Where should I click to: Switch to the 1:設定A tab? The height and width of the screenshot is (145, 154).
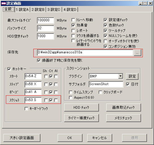pos(22,10)
